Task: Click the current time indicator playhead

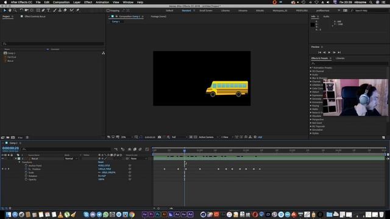Action: coord(184,150)
